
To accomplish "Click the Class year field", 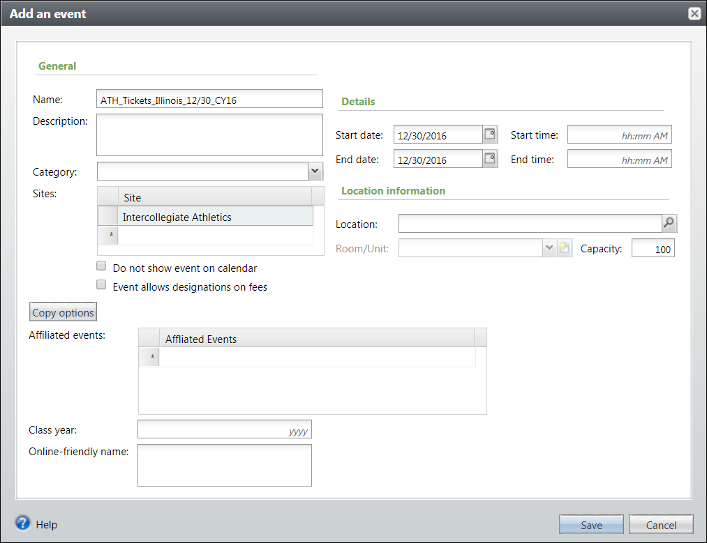I will (224, 430).
